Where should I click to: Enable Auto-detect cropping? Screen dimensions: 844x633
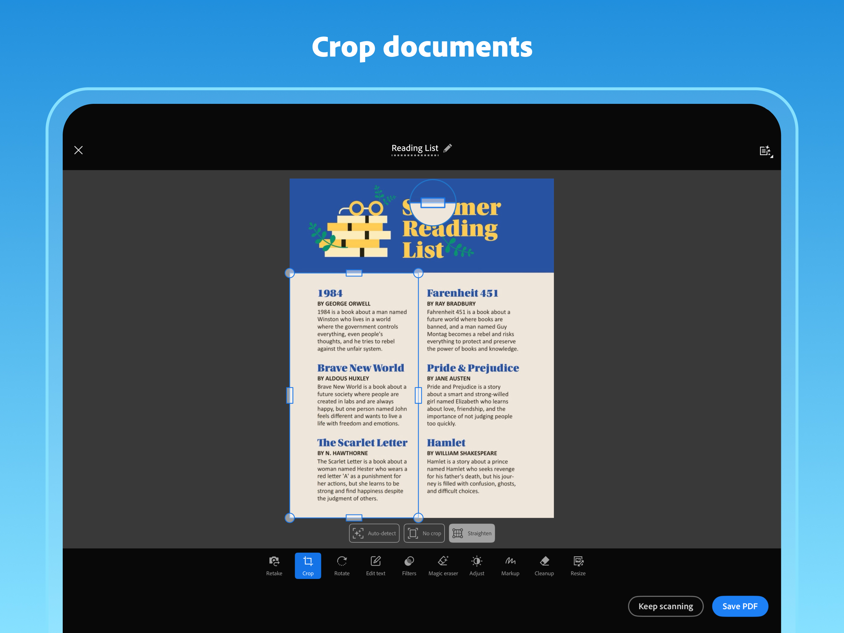pos(374,533)
